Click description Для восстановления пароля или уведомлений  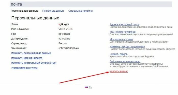(x=141, y=34)
